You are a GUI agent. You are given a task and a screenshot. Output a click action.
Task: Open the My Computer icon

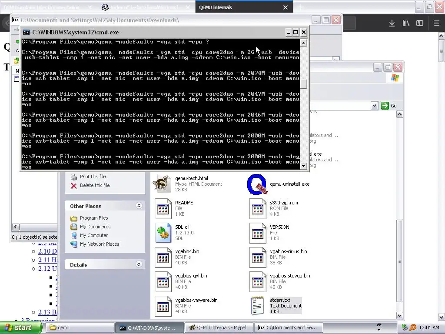[74, 235]
